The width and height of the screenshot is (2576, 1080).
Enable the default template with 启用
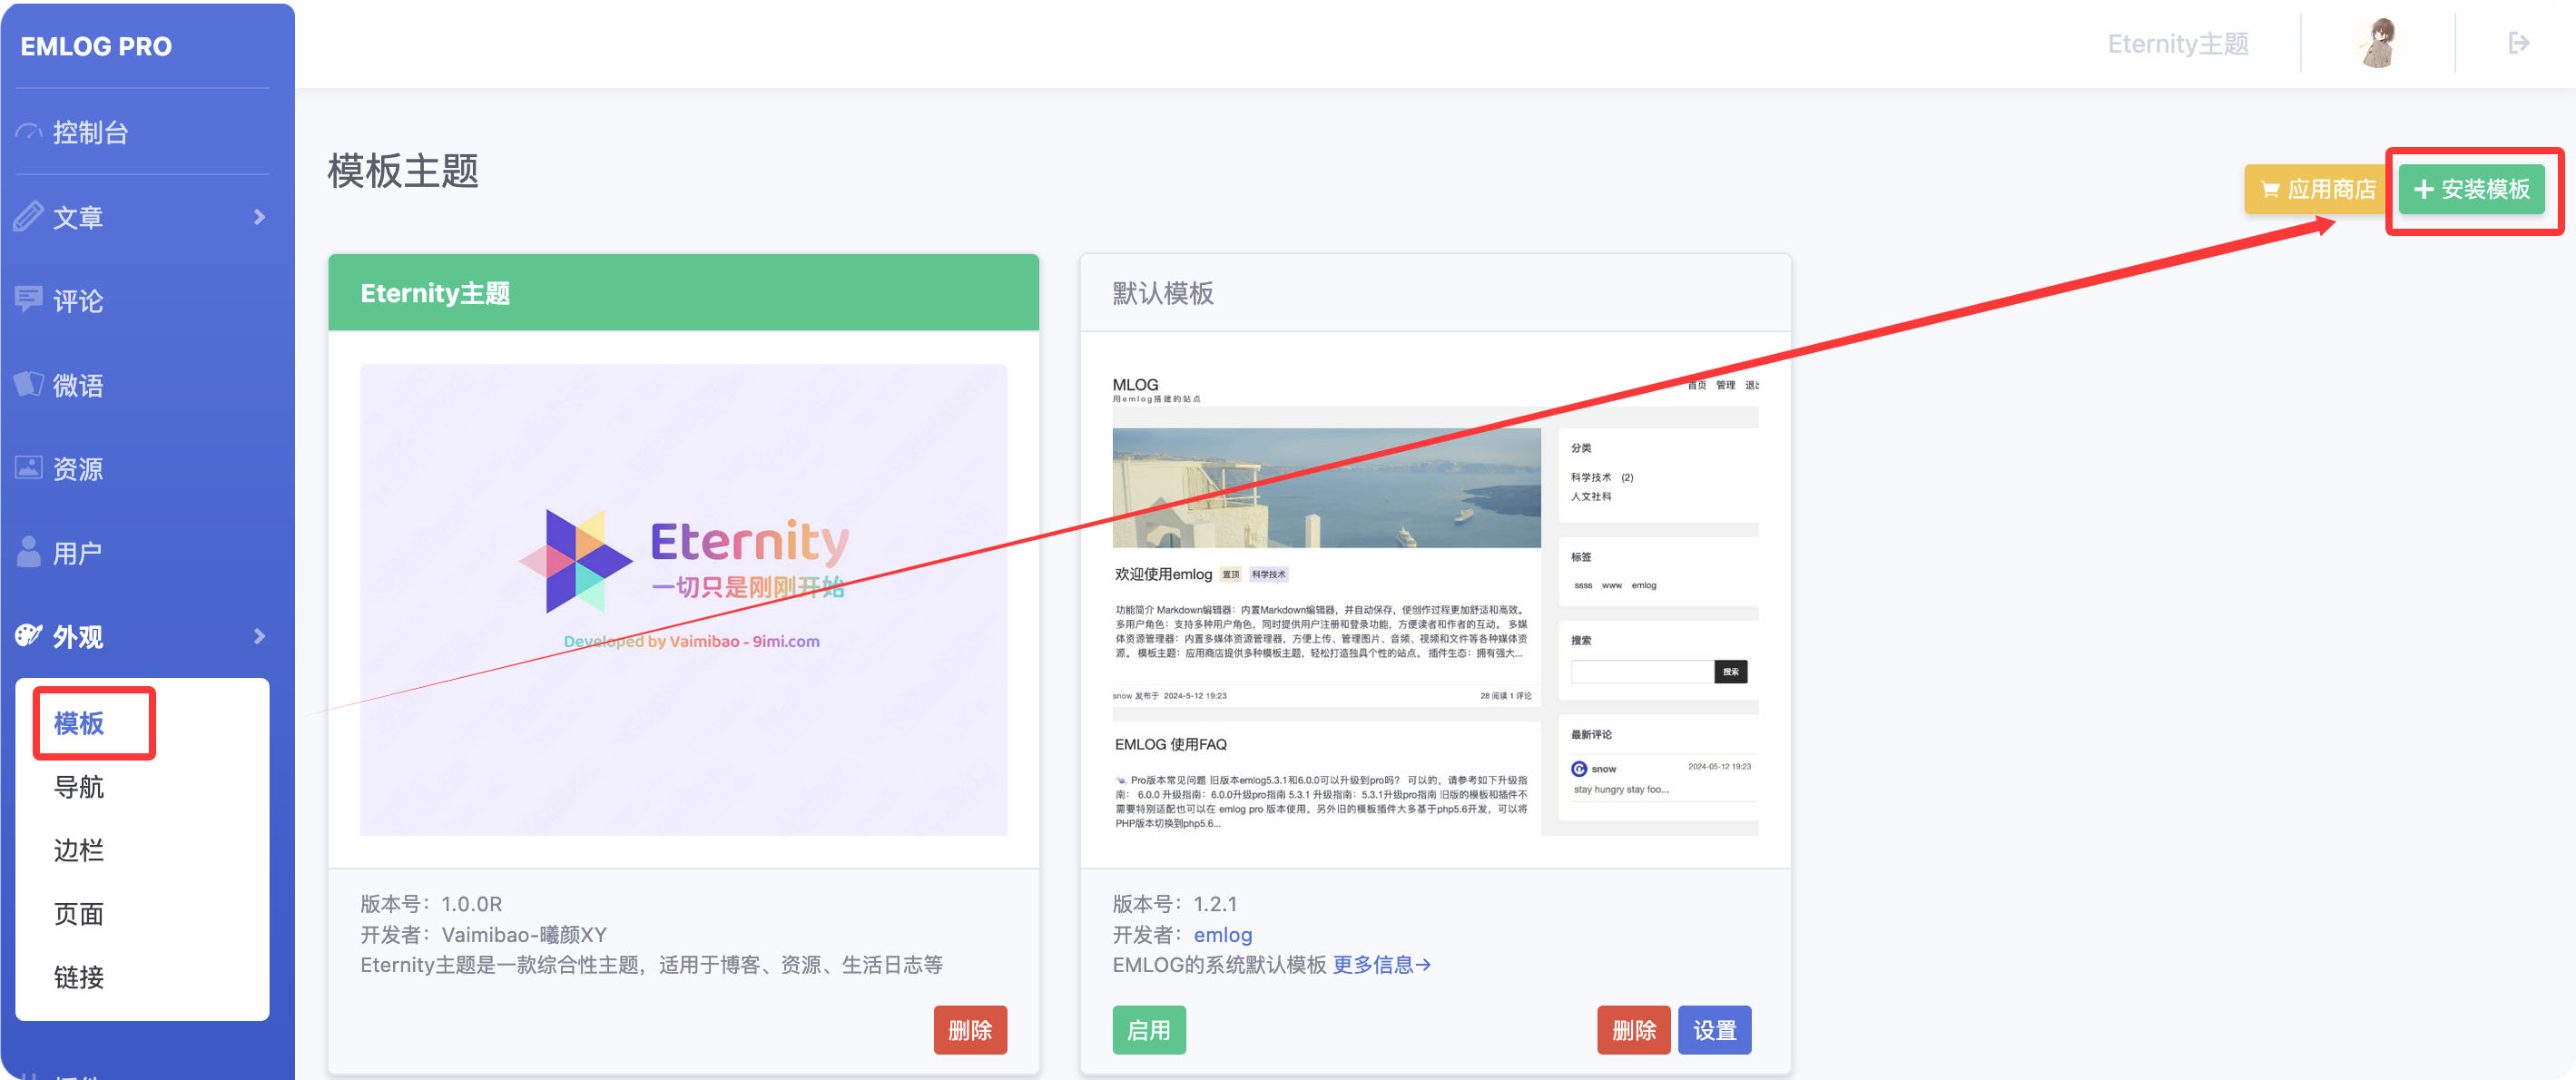(1148, 1030)
